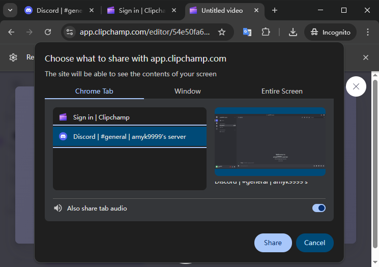Click the Discord tab preview thumbnail
The width and height of the screenshot is (379, 267).
(x=270, y=141)
